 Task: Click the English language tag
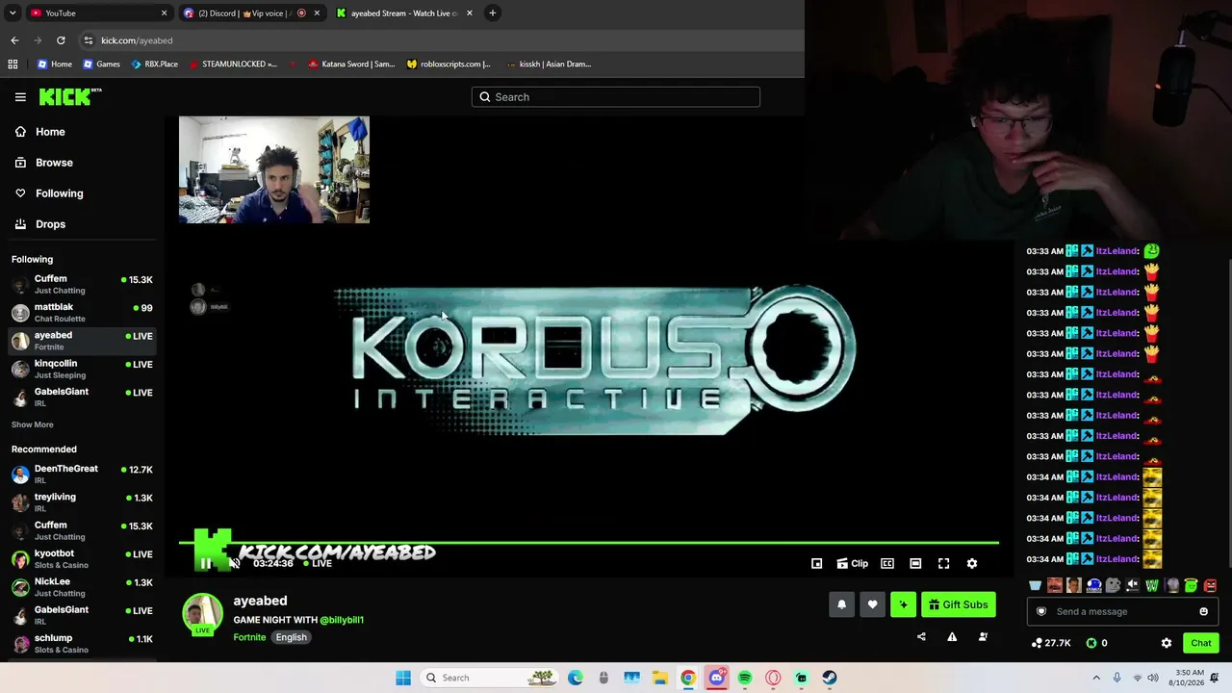[291, 637]
